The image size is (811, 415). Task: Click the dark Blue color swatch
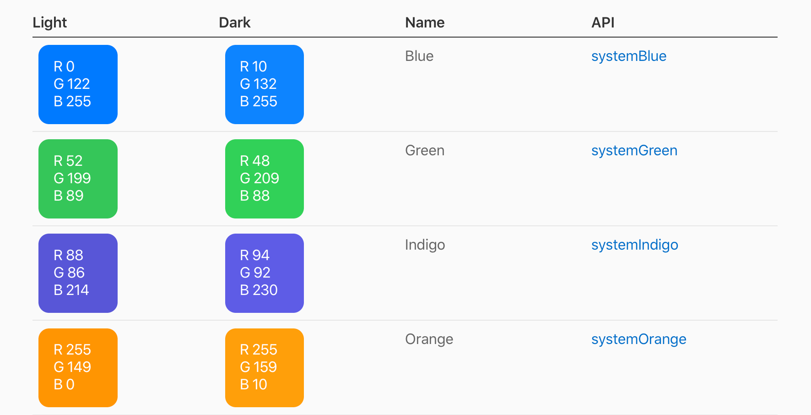pyautogui.click(x=265, y=84)
